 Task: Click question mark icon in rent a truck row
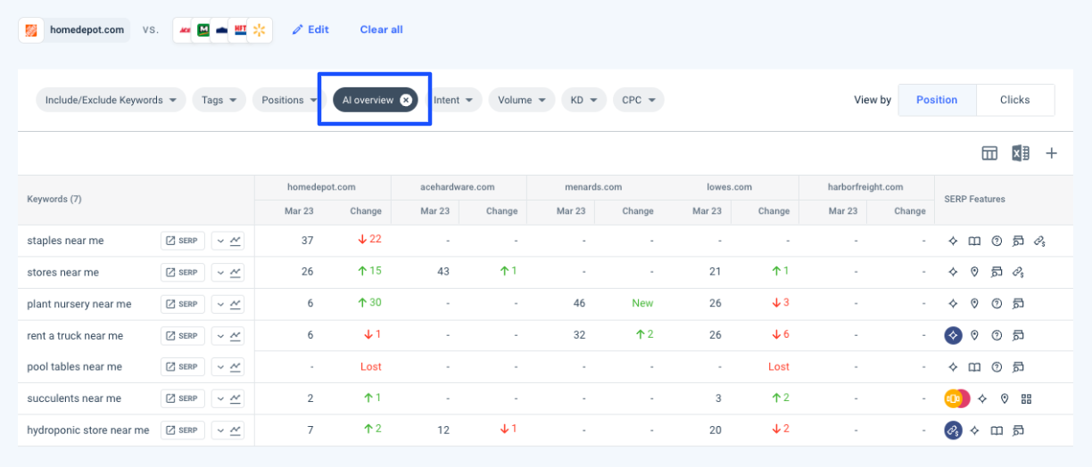pyautogui.click(x=997, y=336)
